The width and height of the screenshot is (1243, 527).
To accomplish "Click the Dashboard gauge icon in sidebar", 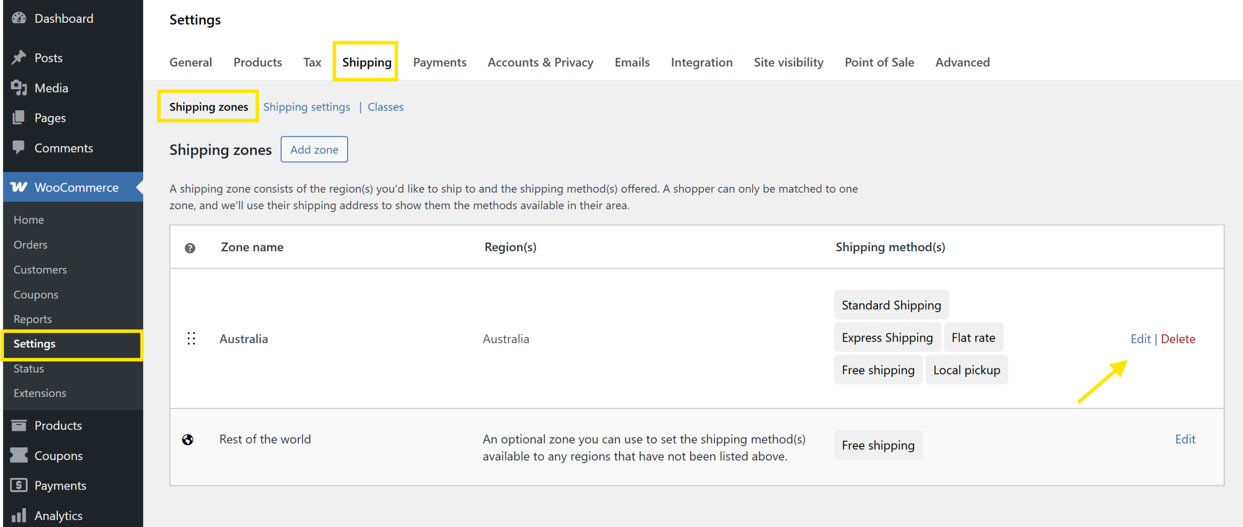I will [x=19, y=18].
